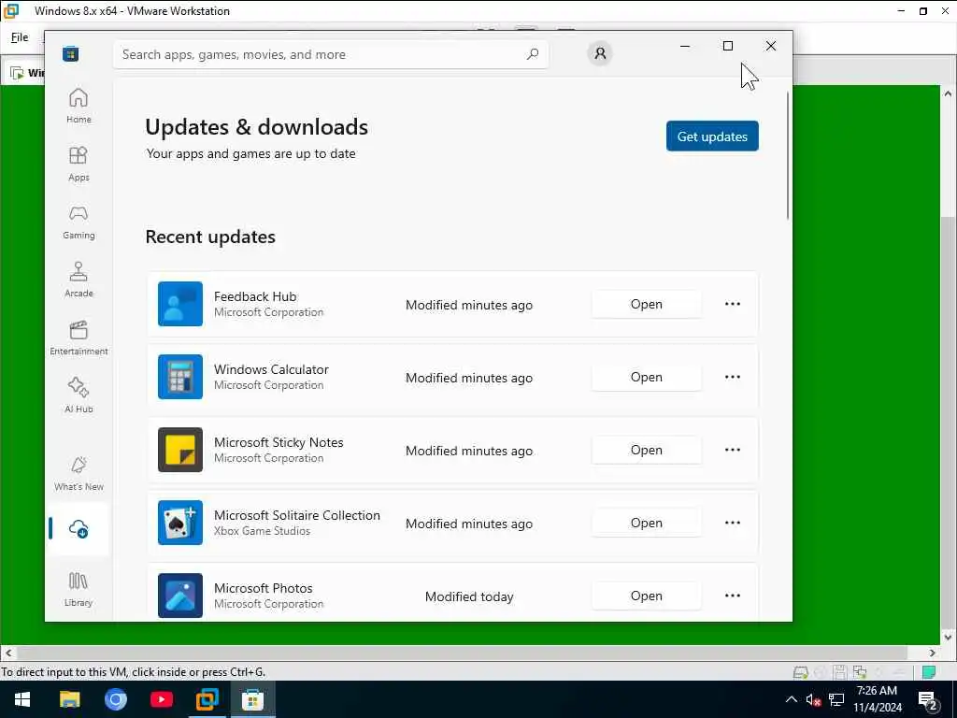Click the network tray icon
The image size is (957, 718).
click(836, 699)
